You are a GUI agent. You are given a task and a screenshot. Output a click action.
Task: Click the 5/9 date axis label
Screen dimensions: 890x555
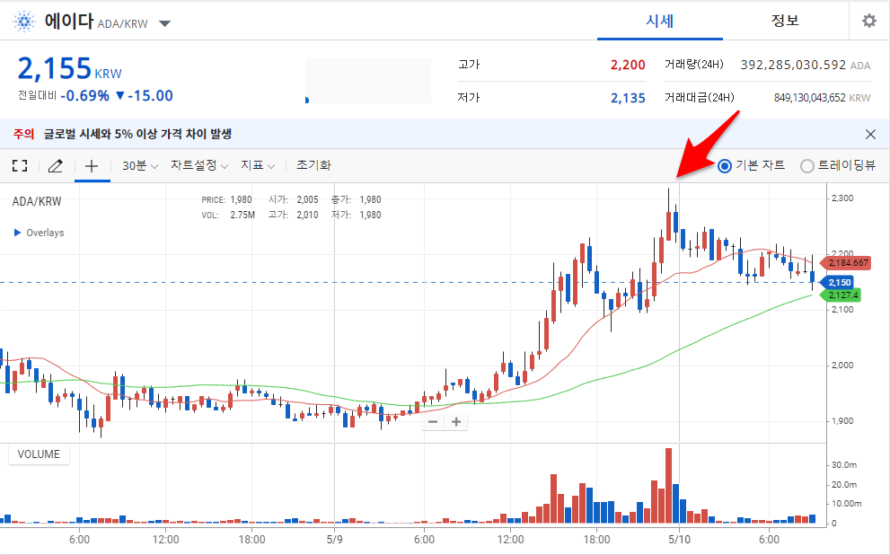334,540
